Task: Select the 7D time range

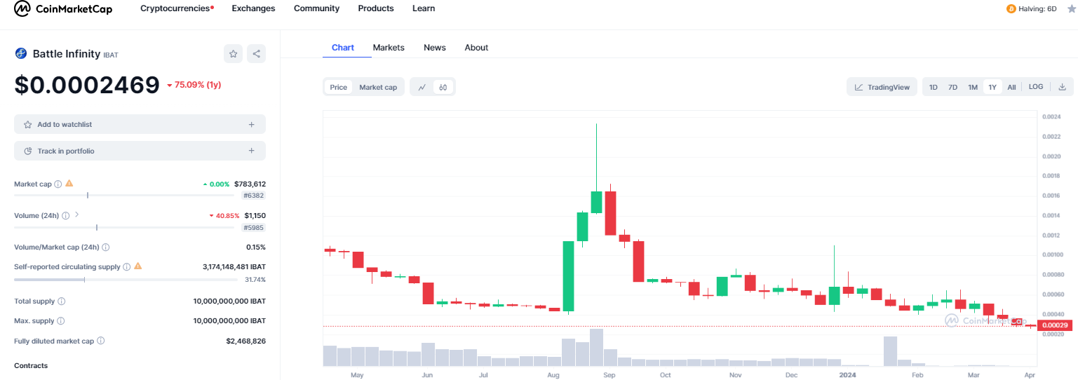Action: (952, 88)
